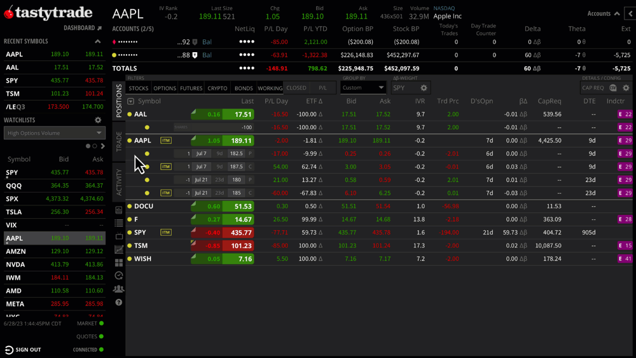The image size is (636, 358).
Task: Open the Activity tab
Action: click(x=119, y=182)
